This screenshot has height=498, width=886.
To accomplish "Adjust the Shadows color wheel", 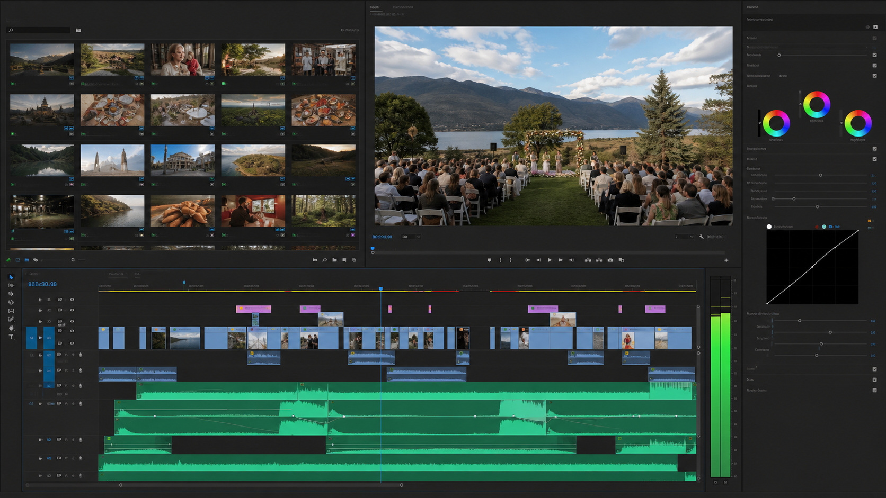I will point(776,123).
